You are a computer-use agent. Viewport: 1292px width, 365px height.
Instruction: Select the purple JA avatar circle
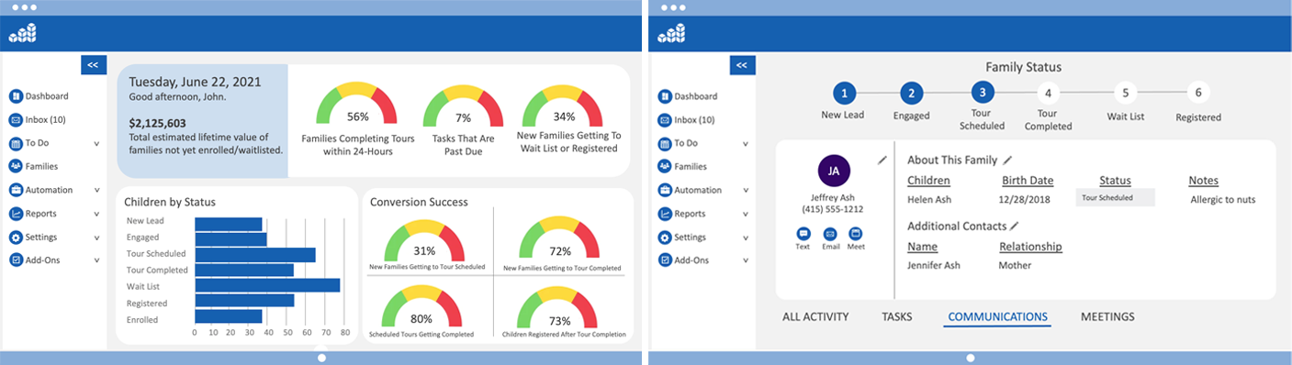pos(834,171)
